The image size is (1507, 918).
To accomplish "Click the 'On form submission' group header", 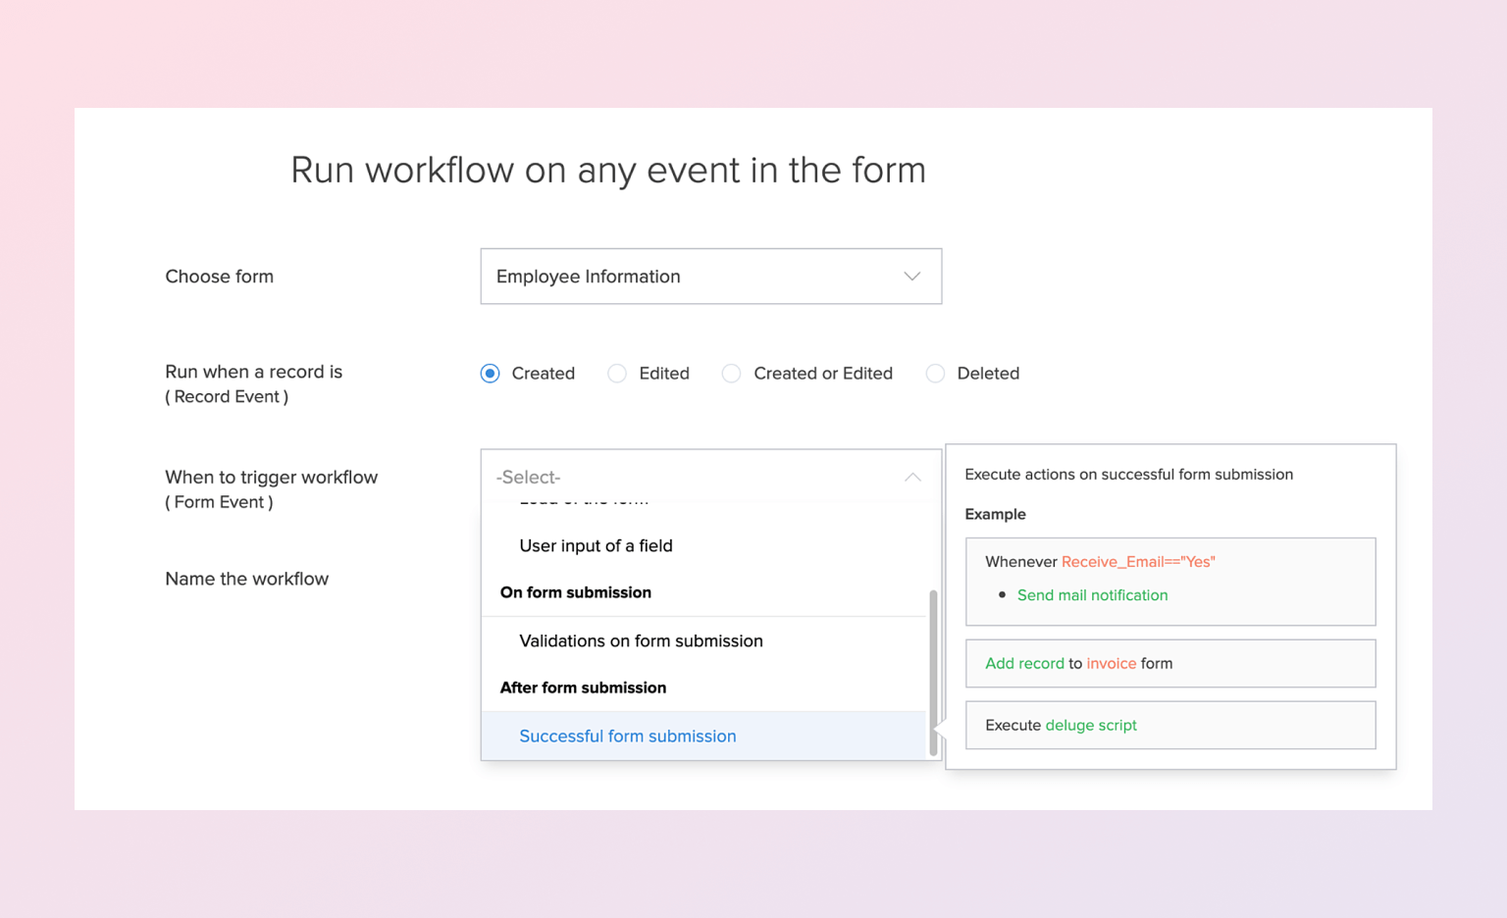I will 576,593.
